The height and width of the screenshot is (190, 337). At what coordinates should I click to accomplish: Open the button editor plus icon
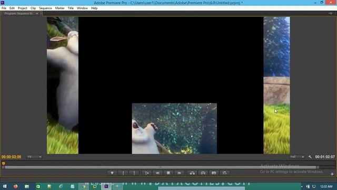[332, 174]
